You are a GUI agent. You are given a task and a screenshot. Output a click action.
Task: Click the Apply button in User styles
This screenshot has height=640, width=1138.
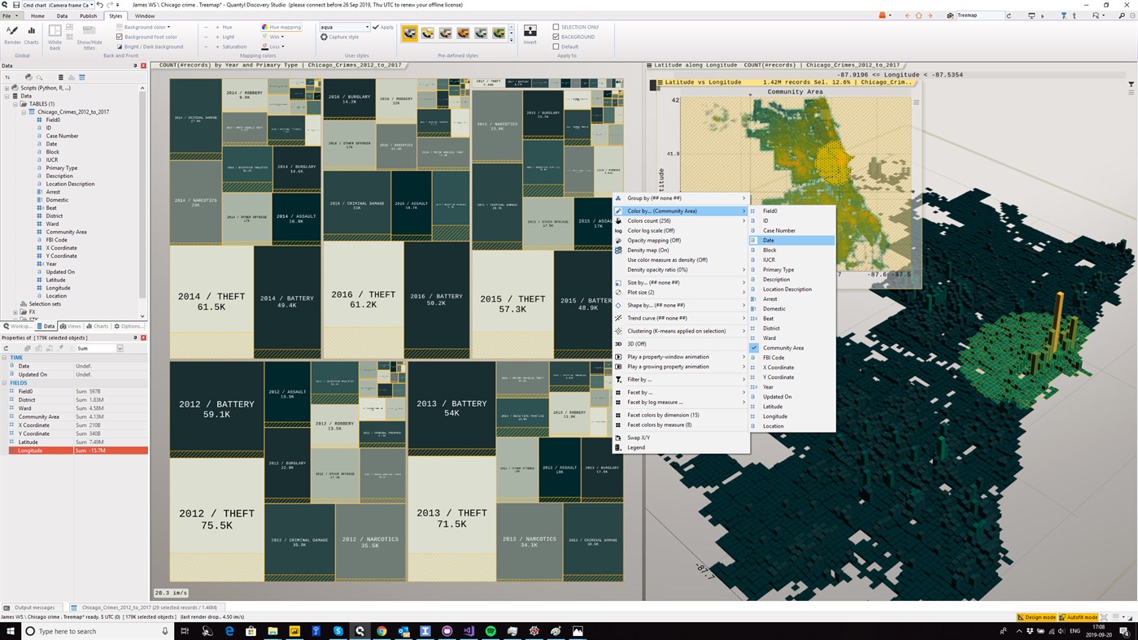point(384,27)
